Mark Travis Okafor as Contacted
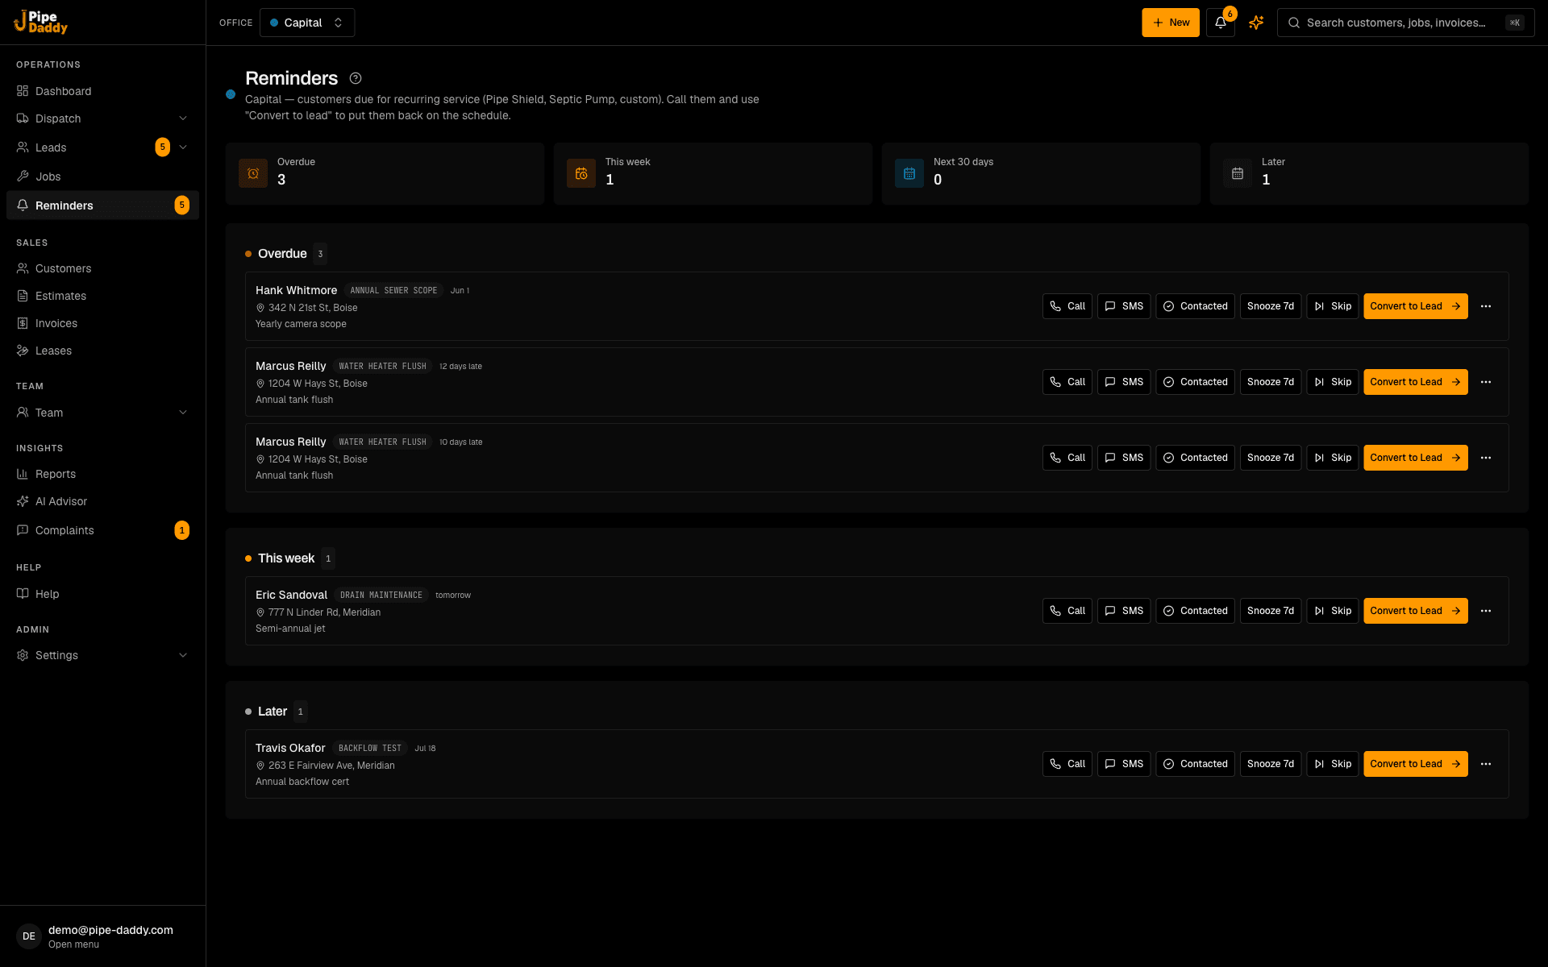This screenshot has width=1548, height=967. 1195,764
